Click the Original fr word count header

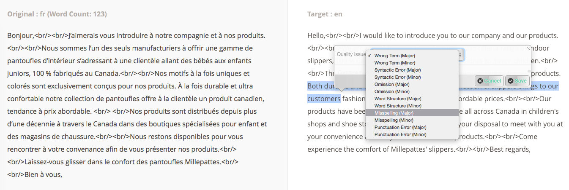57,14
